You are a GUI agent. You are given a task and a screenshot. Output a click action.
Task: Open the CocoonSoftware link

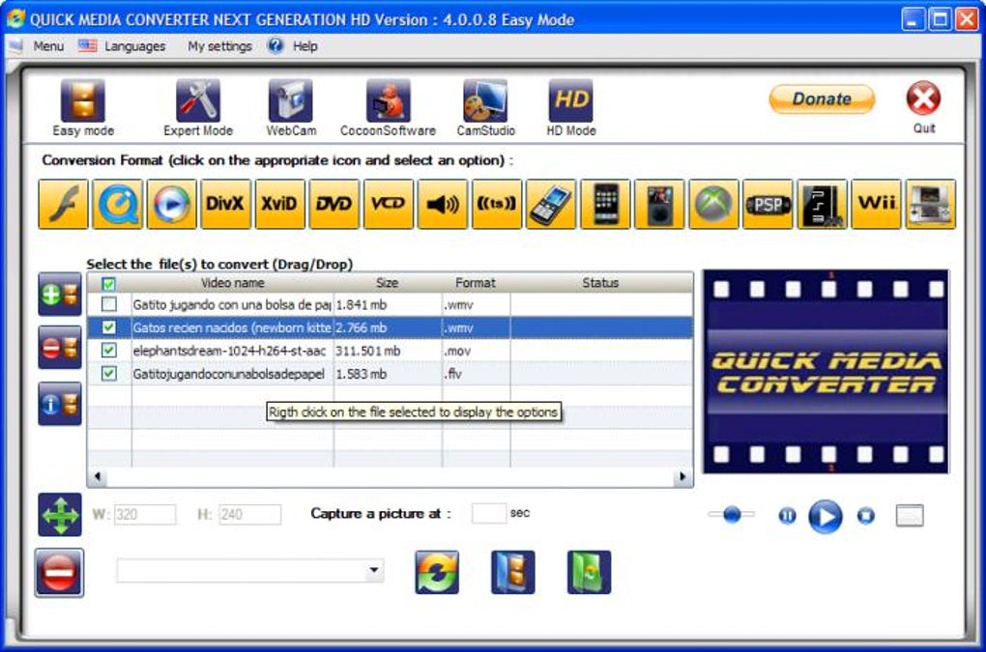(388, 107)
